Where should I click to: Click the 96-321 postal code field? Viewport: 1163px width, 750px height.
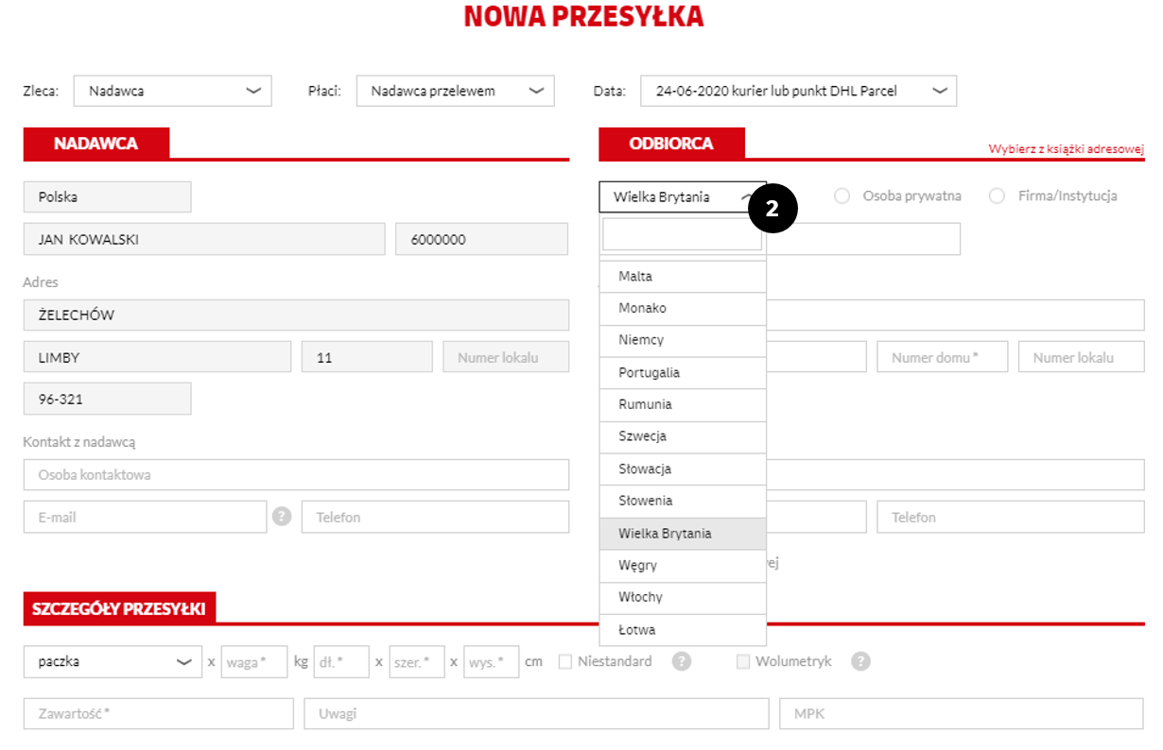tap(107, 399)
